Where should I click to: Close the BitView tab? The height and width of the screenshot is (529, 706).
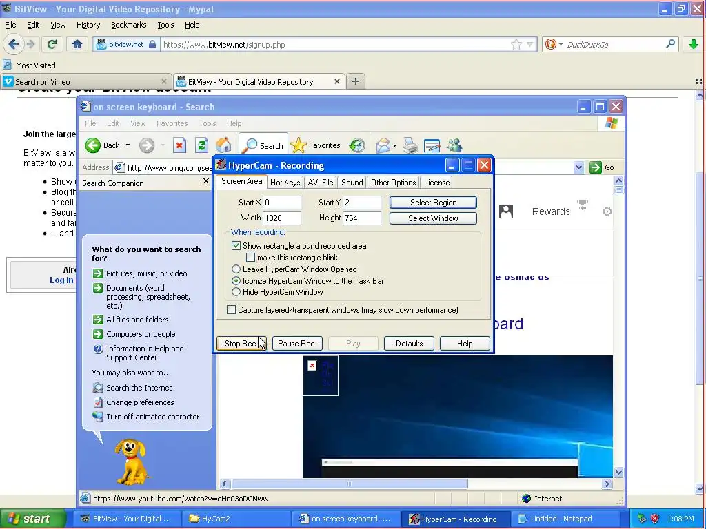[x=336, y=81]
